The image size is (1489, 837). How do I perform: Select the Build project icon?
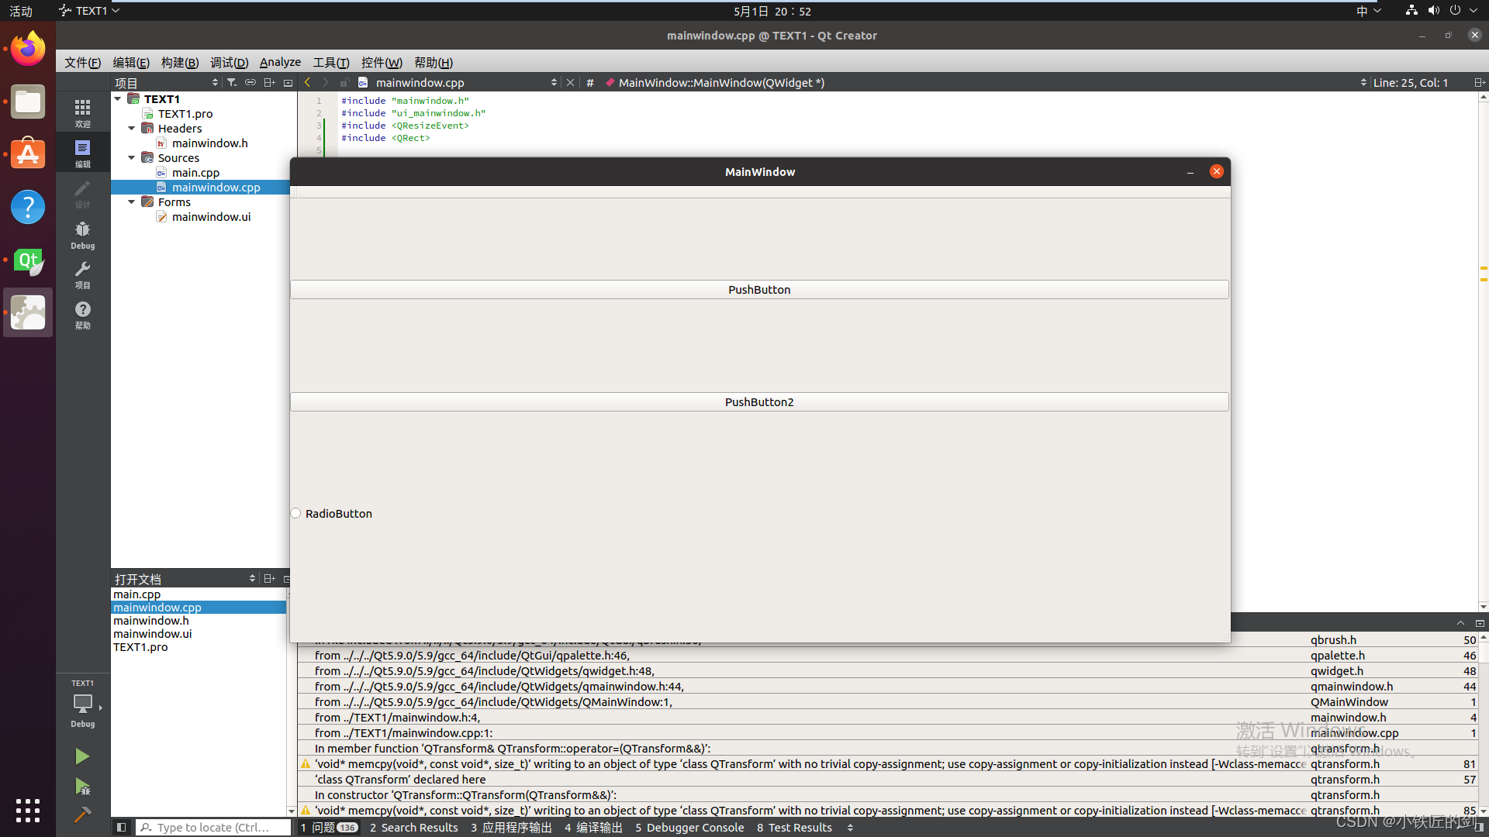click(x=81, y=815)
